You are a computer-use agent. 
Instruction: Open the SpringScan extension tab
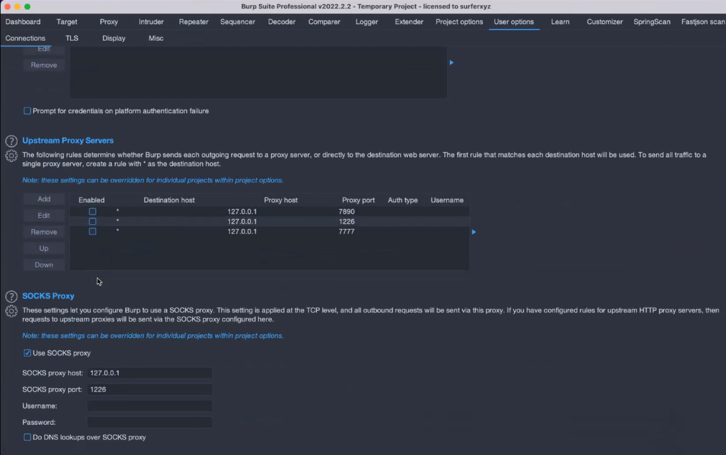(x=652, y=21)
